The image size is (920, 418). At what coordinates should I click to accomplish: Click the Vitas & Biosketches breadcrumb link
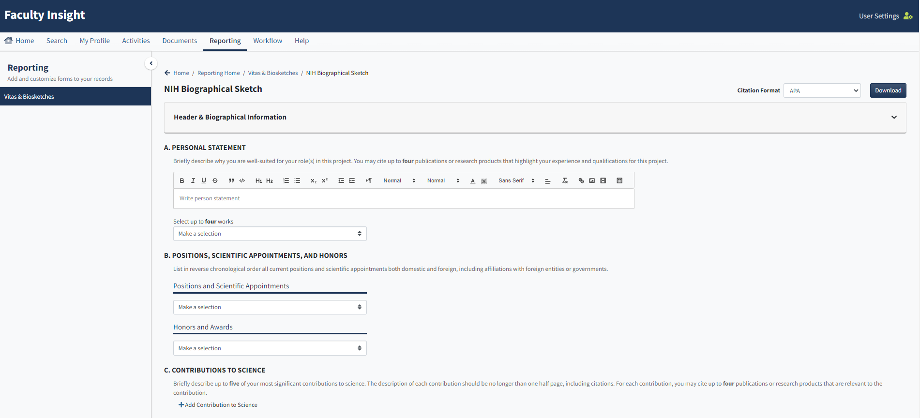click(273, 73)
